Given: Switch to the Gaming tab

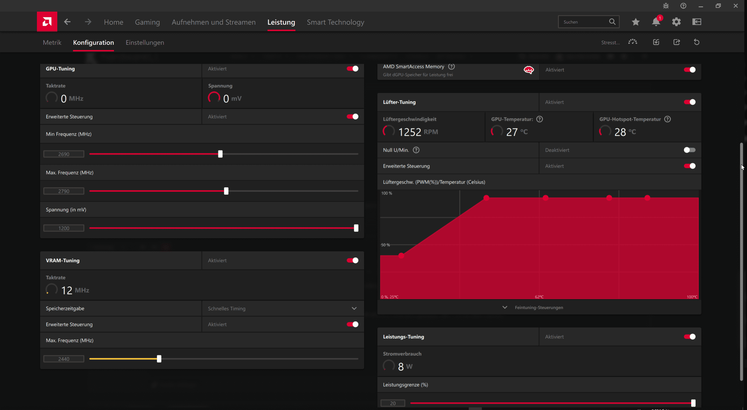Looking at the screenshot, I should point(147,22).
